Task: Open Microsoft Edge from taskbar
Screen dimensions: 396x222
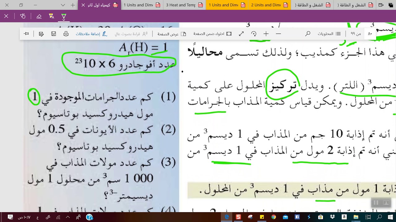Action: click(227, 217)
